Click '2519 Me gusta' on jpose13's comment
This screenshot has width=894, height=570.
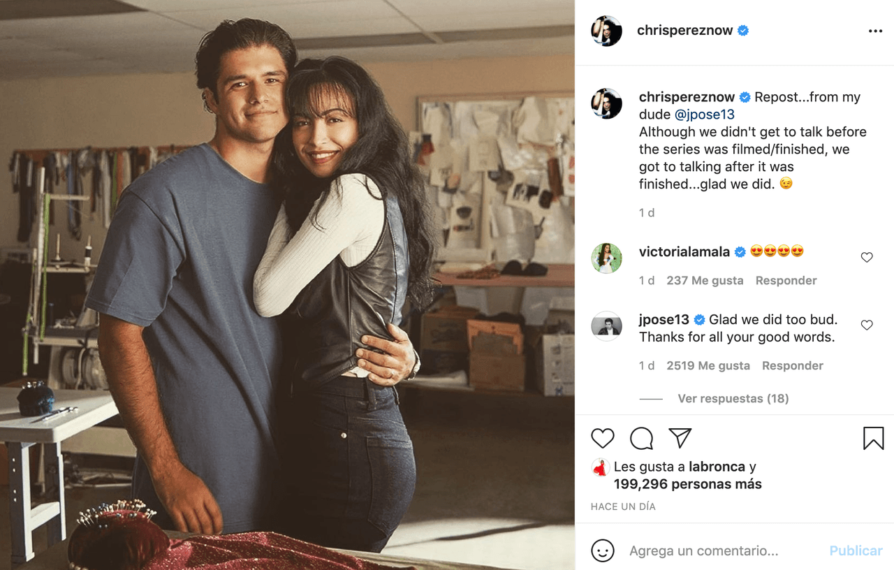[x=708, y=365]
